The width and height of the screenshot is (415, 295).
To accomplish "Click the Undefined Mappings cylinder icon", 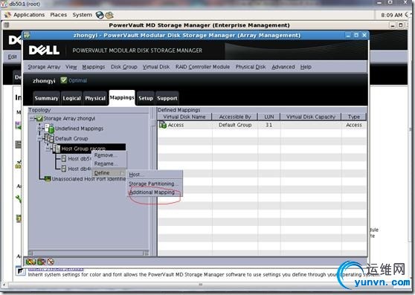I will pyautogui.click(x=50, y=129).
